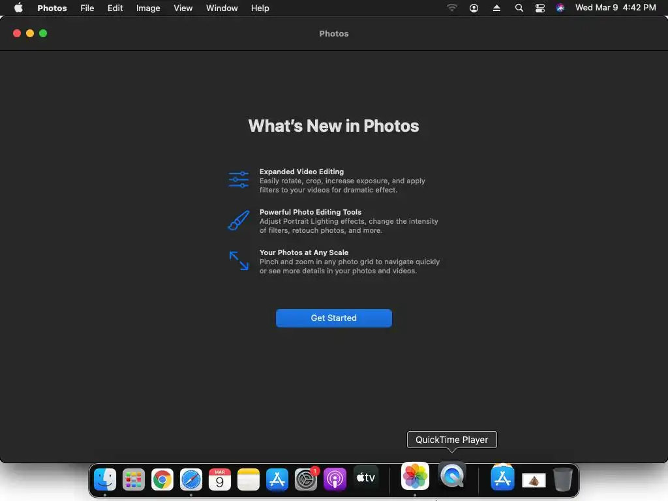Screen dimensions: 668x501
Task: Click the "What's New in Photos" title
Action: (333, 126)
